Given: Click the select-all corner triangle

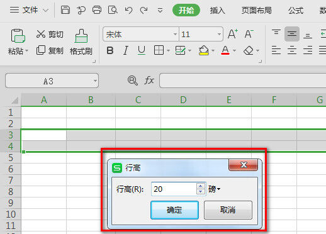Looking at the screenshot, I should pos(15,101).
